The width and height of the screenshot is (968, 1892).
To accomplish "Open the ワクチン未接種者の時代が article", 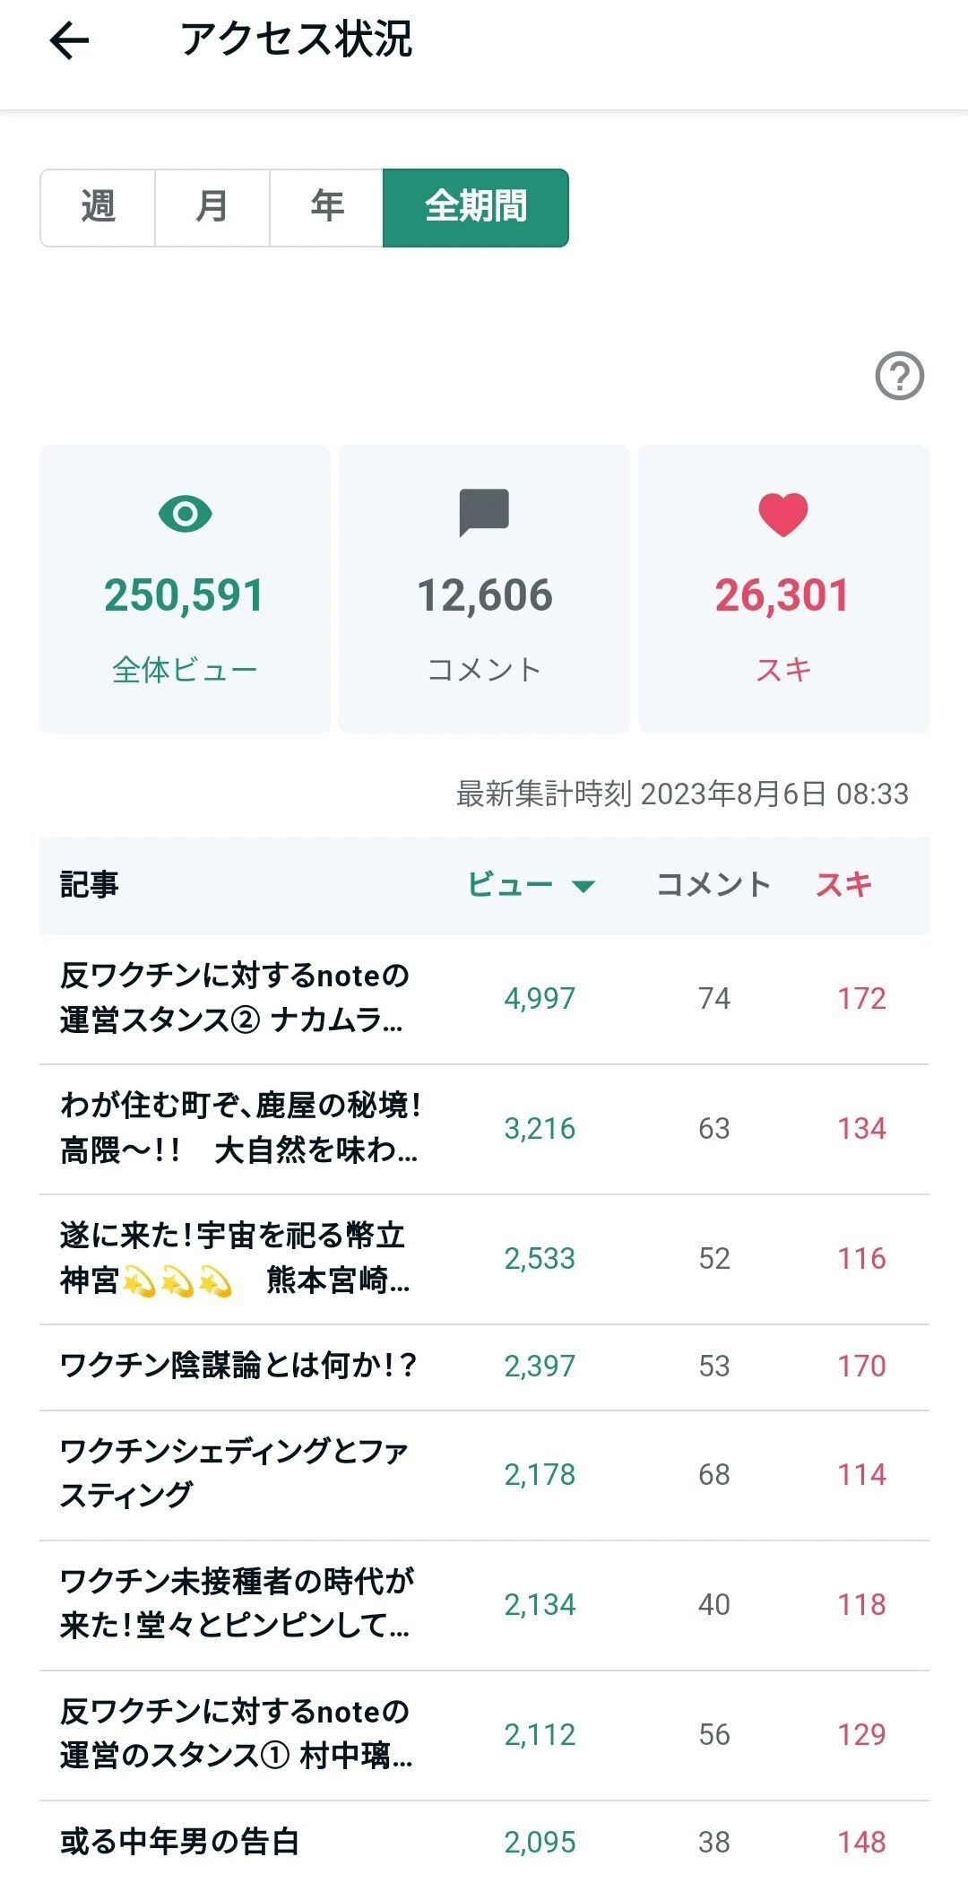I will tap(484, 1605).
